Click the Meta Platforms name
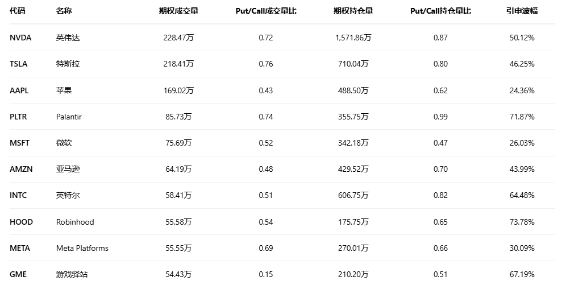The image size is (562, 285). click(x=82, y=248)
